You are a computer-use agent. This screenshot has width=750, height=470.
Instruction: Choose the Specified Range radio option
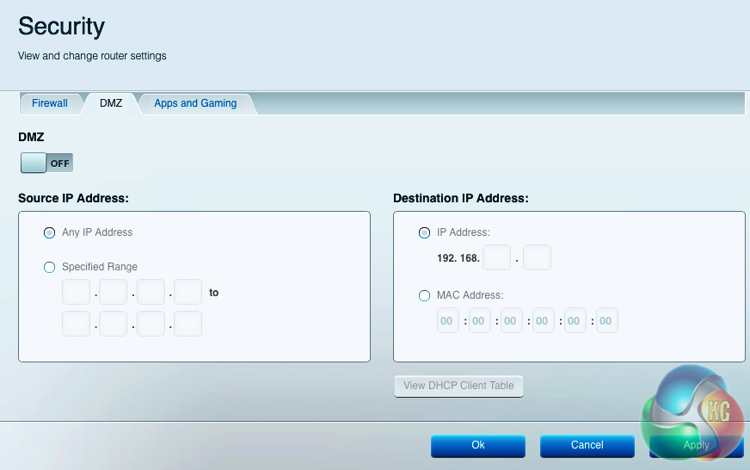tap(49, 267)
